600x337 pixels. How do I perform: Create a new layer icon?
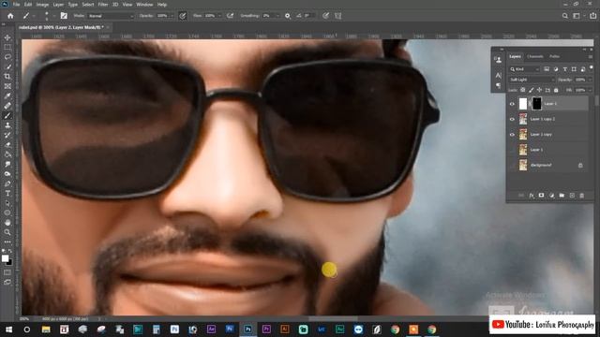click(572, 196)
